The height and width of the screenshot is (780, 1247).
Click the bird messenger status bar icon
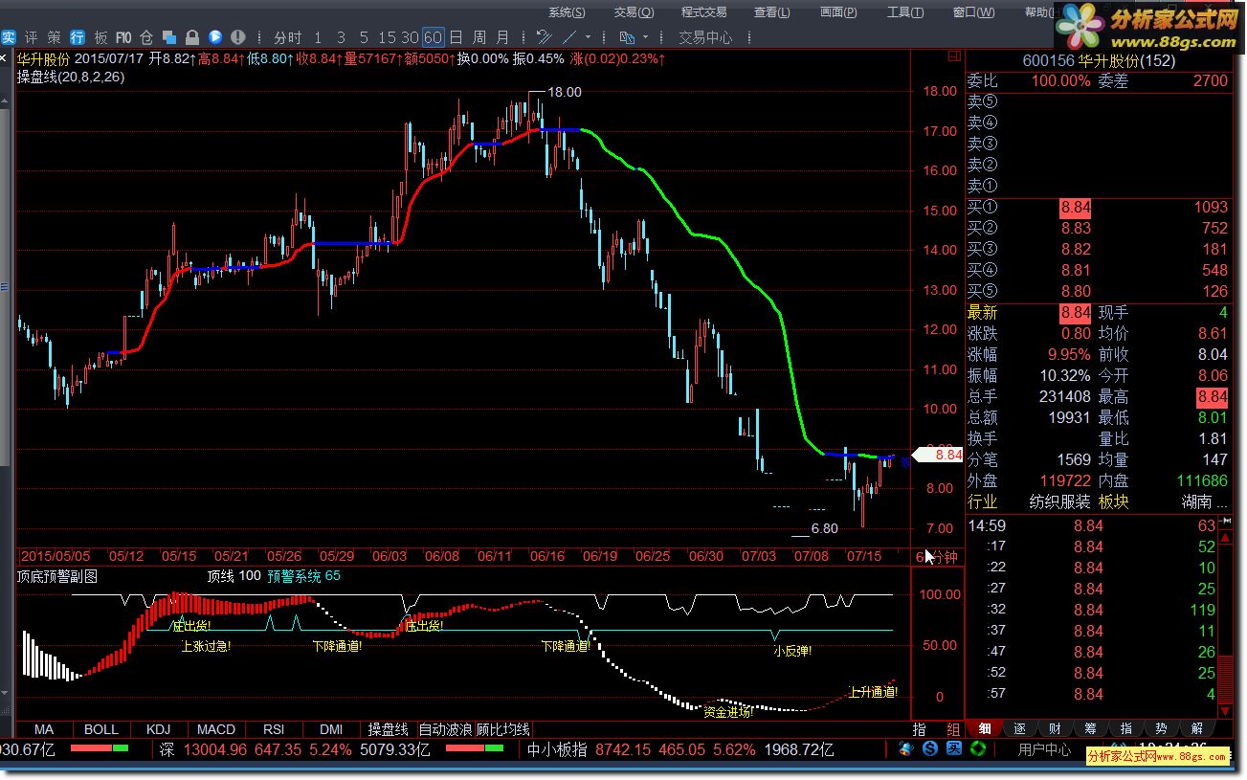907,750
